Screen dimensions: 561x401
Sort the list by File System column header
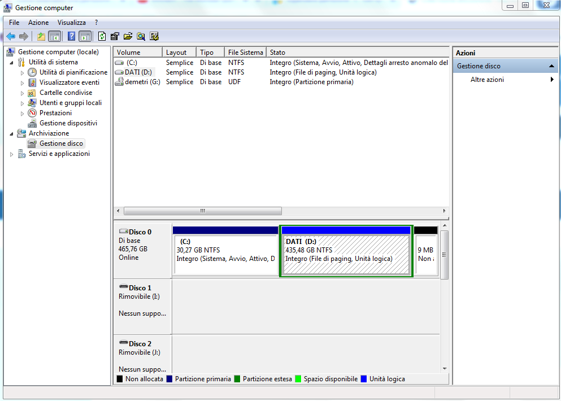[x=245, y=53]
